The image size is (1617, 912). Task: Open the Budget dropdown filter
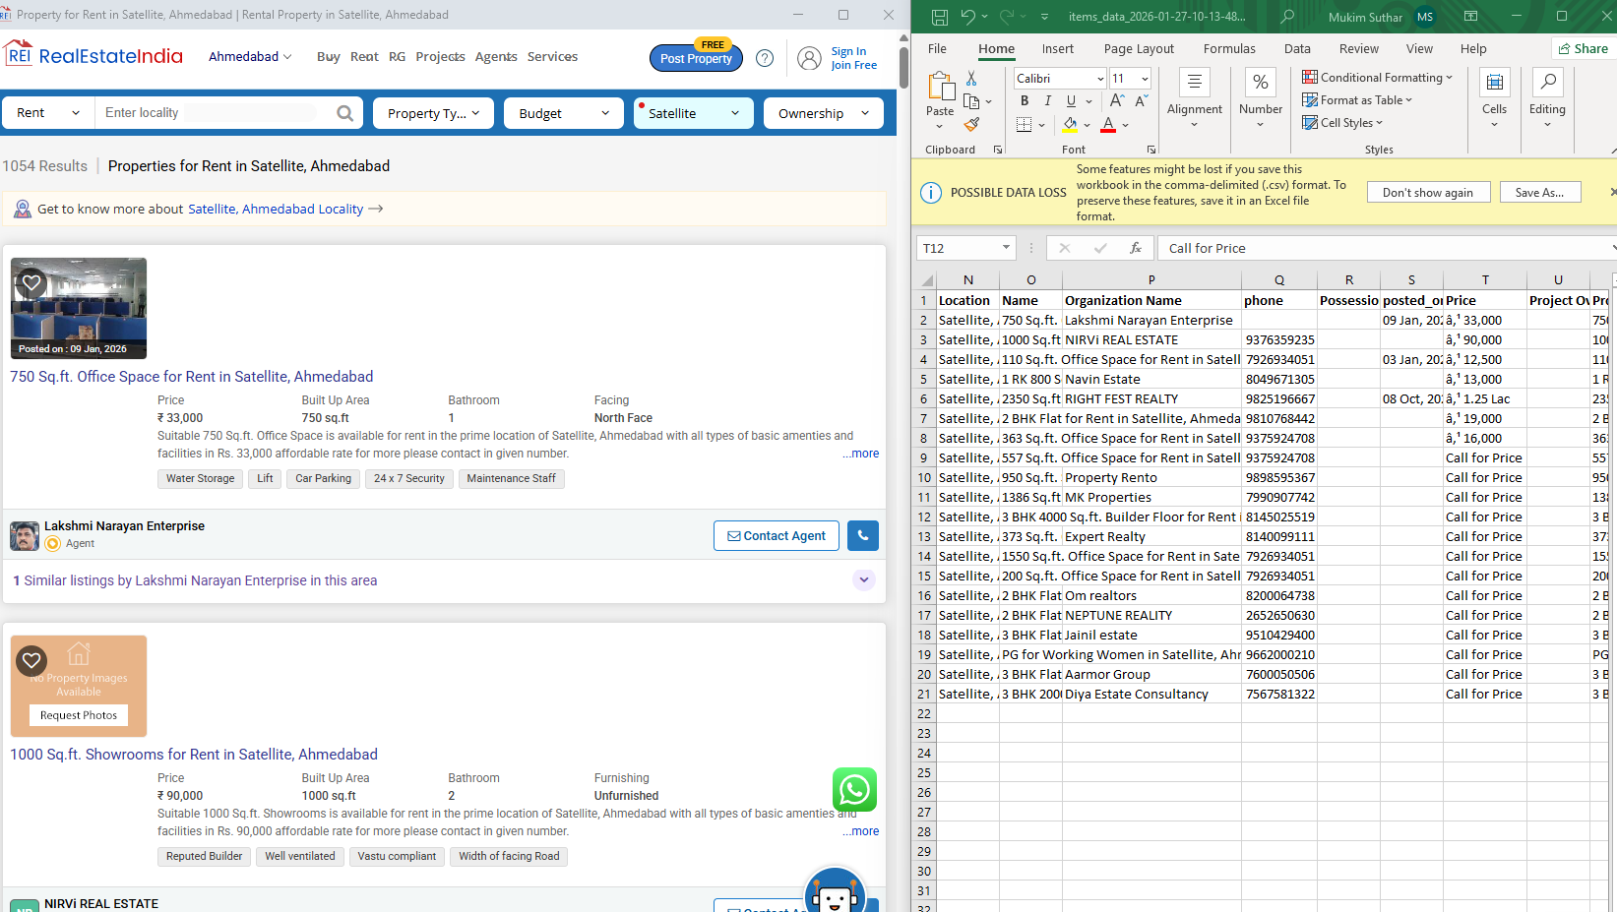pos(563,112)
